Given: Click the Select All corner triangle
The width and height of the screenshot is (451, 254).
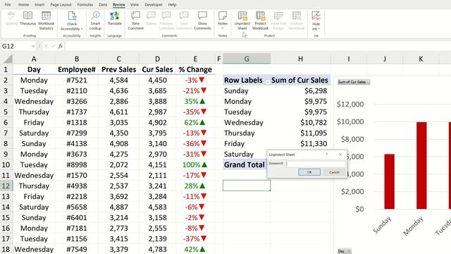Looking at the screenshot, I should 8,59.
